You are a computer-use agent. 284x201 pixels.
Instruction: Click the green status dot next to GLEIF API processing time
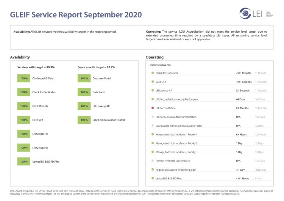coord(152,82)
